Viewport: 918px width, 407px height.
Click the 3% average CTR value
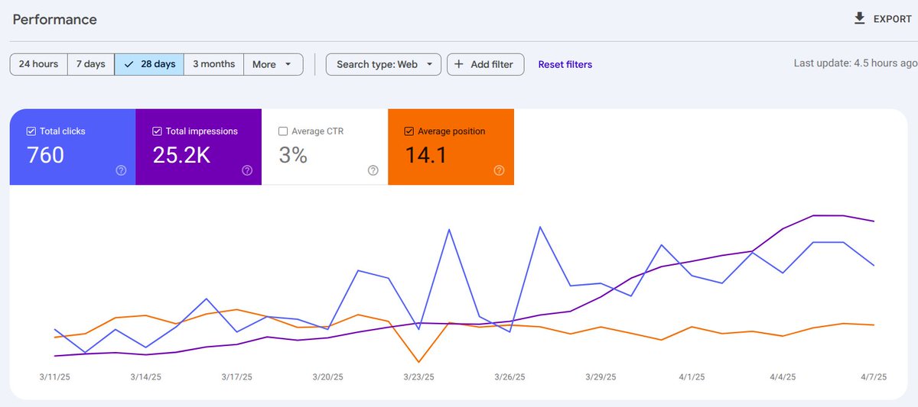[293, 155]
